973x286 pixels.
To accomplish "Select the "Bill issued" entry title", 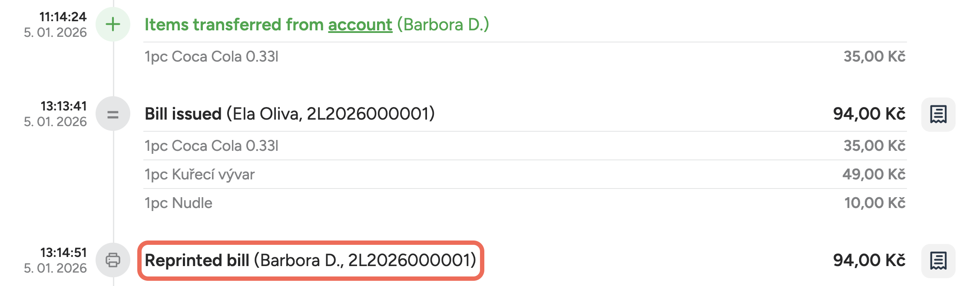I will point(183,114).
